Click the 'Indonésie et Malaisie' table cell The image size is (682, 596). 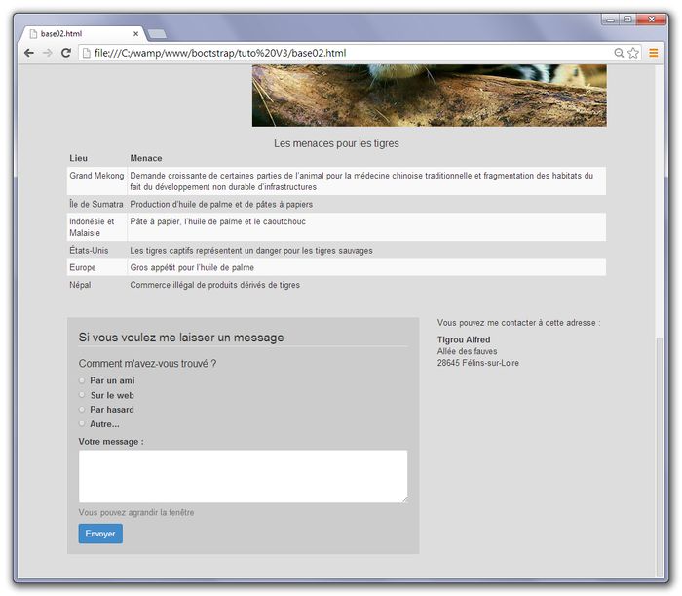[x=97, y=227]
